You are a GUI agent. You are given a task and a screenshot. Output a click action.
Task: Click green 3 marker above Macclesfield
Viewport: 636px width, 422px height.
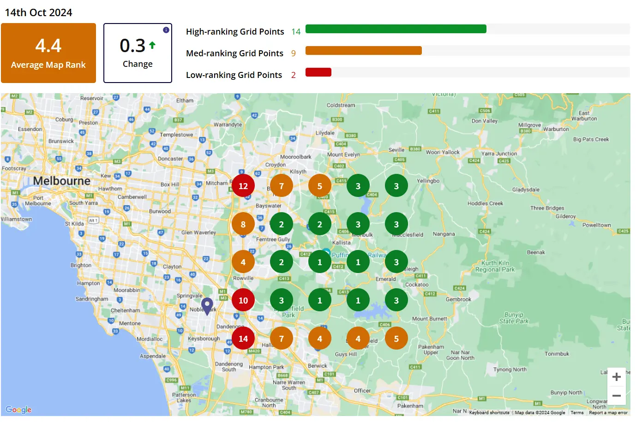(396, 224)
